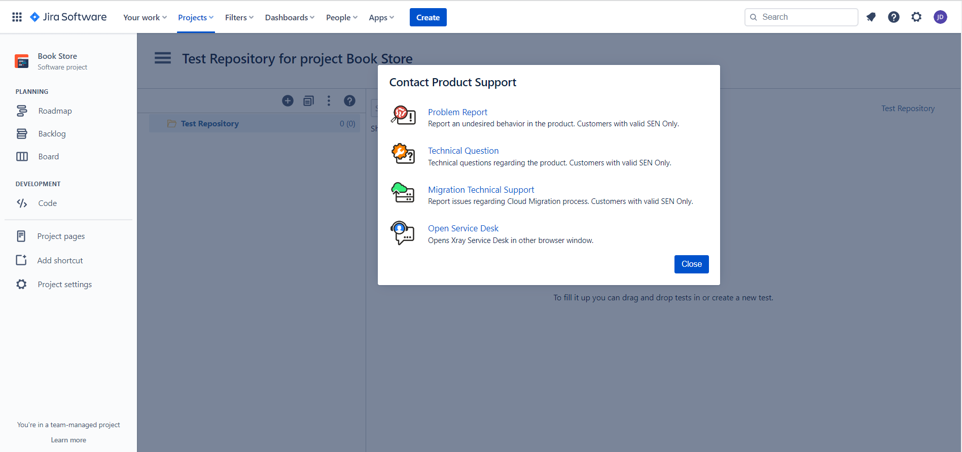
Task: Click the Board icon in sidebar
Action: click(22, 157)
